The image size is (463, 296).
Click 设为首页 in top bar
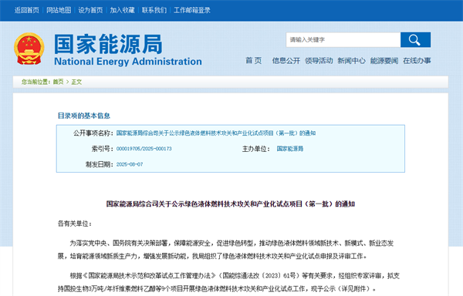coord(90,10)
